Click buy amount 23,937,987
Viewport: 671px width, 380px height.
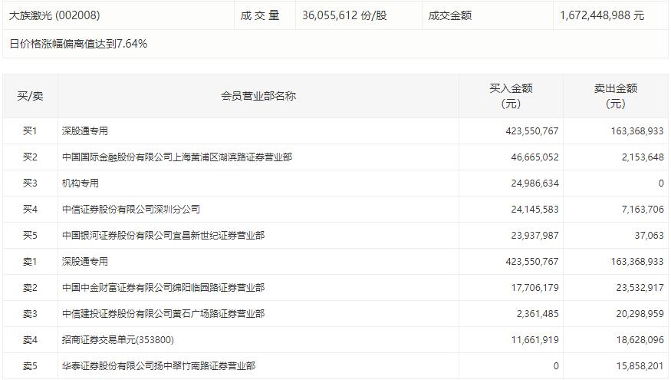click(534, 236)
